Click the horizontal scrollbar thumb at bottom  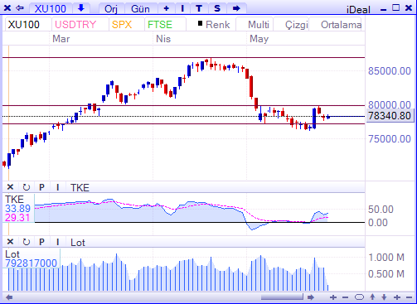point(282,297)
